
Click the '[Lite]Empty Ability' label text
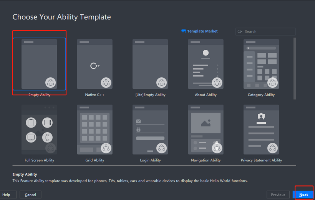click(x=150, y=95)
